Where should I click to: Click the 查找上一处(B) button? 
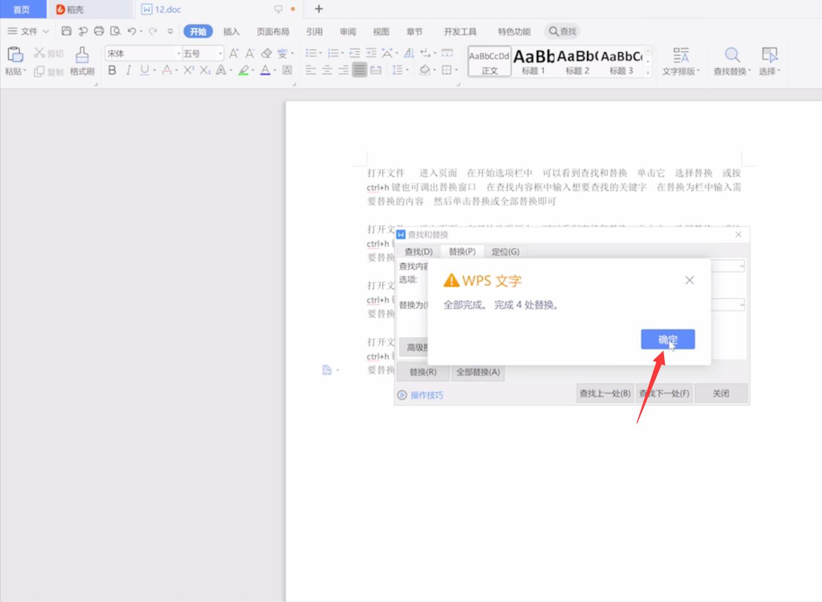[605, 393]
